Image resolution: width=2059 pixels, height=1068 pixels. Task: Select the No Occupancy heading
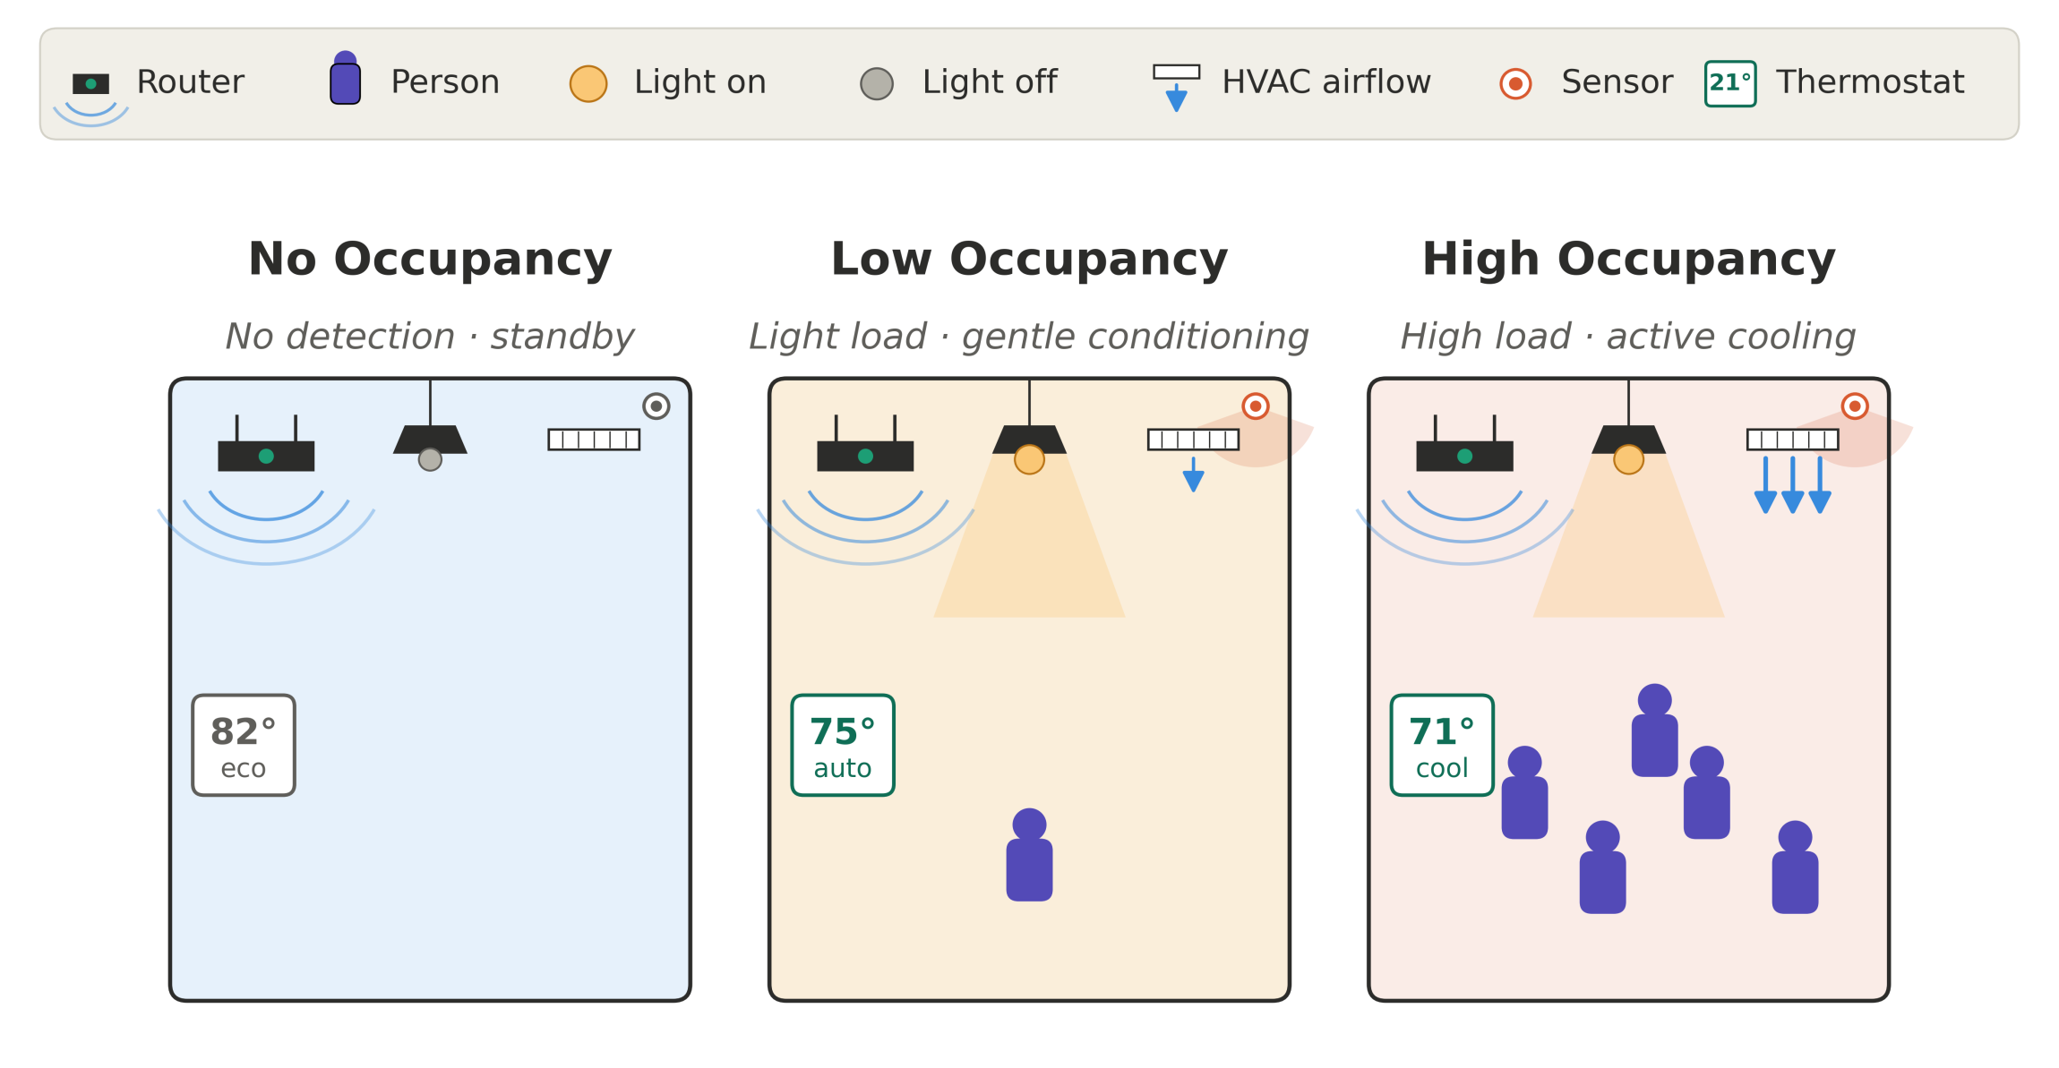click(430, 260)
